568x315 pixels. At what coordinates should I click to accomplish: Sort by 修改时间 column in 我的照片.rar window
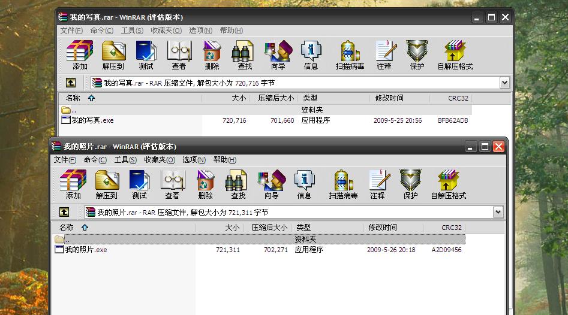coord(393,228)
